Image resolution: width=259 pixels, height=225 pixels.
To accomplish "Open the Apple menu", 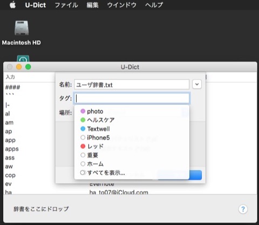I will (x=12, y=5).
